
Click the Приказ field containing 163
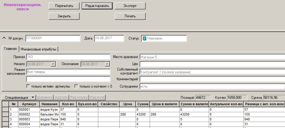[x=68, y=57]
